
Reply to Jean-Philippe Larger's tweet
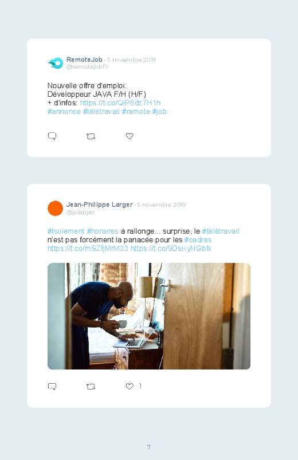click(x=52, y=386)
